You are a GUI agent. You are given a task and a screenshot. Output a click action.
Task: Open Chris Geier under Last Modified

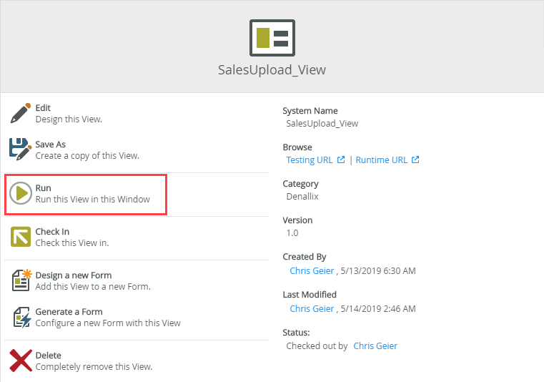[x=311, y=308]
